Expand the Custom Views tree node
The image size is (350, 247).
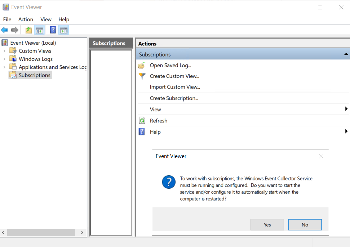(x=4, y=51)
